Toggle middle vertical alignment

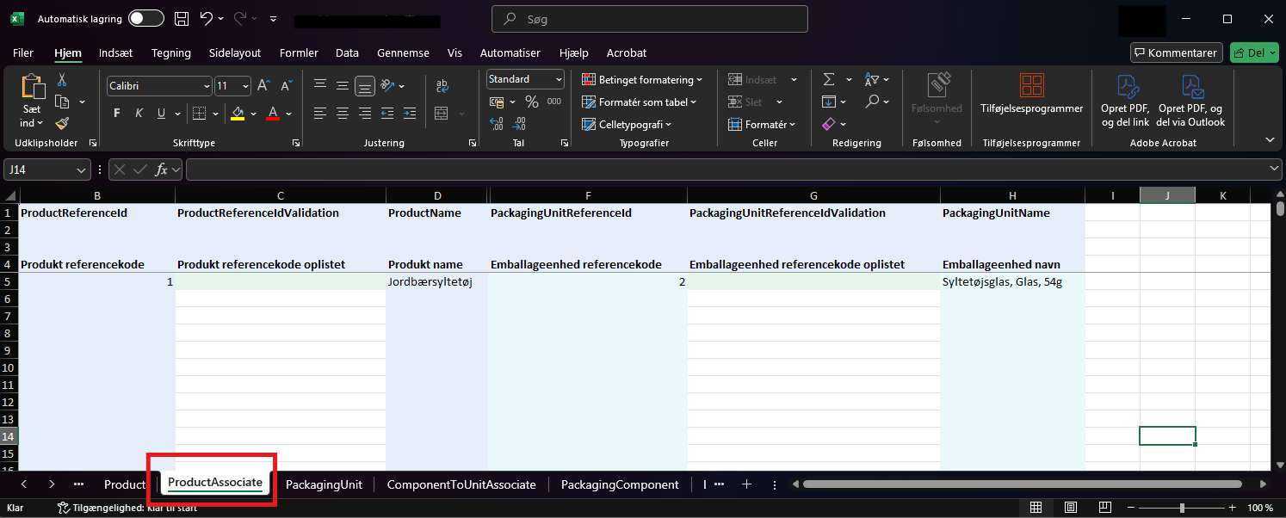[x=343, y=84]
